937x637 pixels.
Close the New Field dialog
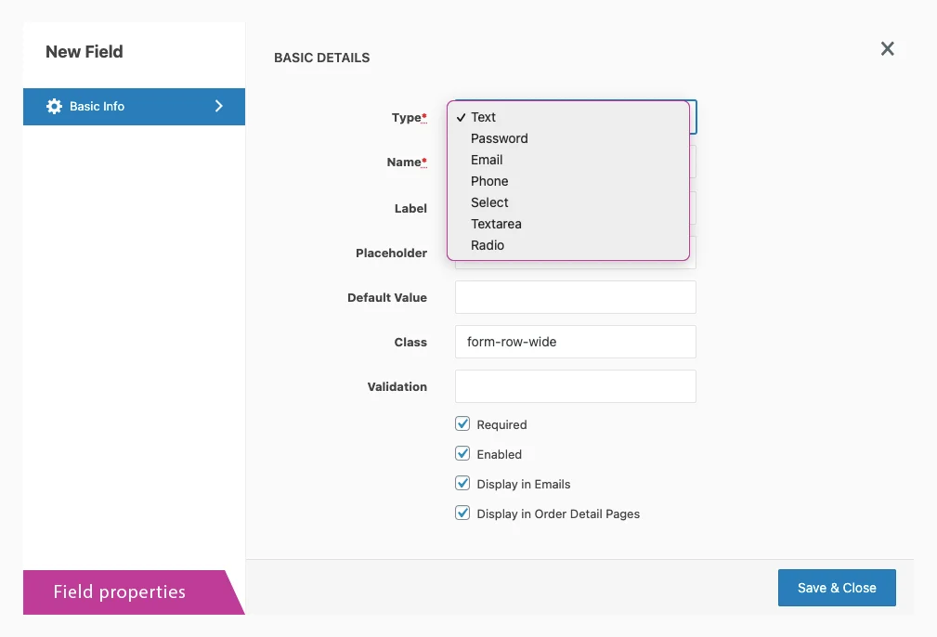tap(887, 48)
